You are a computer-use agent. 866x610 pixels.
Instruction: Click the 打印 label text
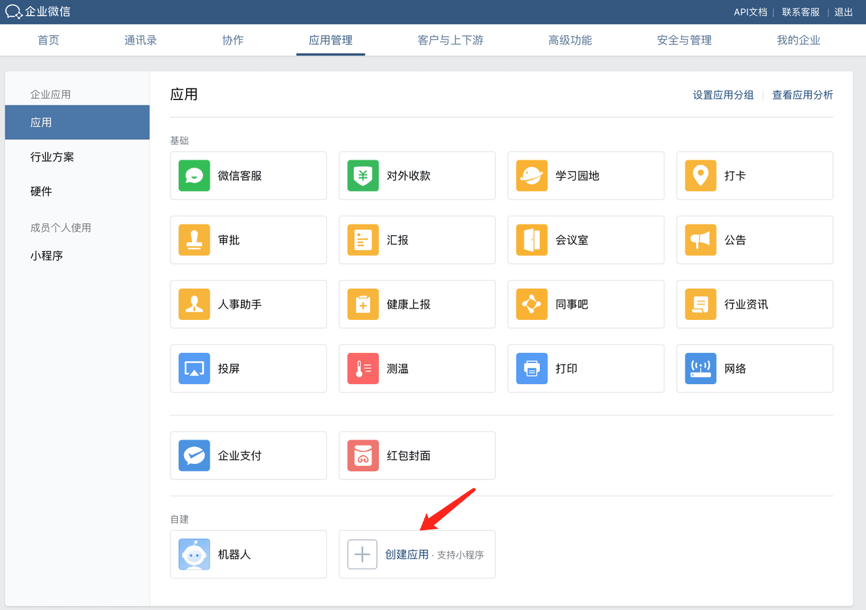(567, 369)
